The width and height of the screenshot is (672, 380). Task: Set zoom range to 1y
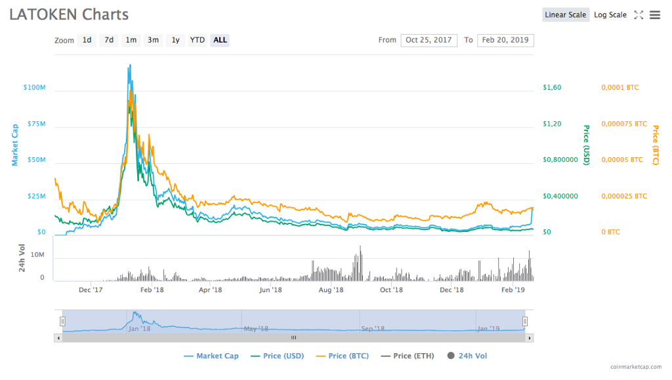pyautogui.click(x=175, y=40)
